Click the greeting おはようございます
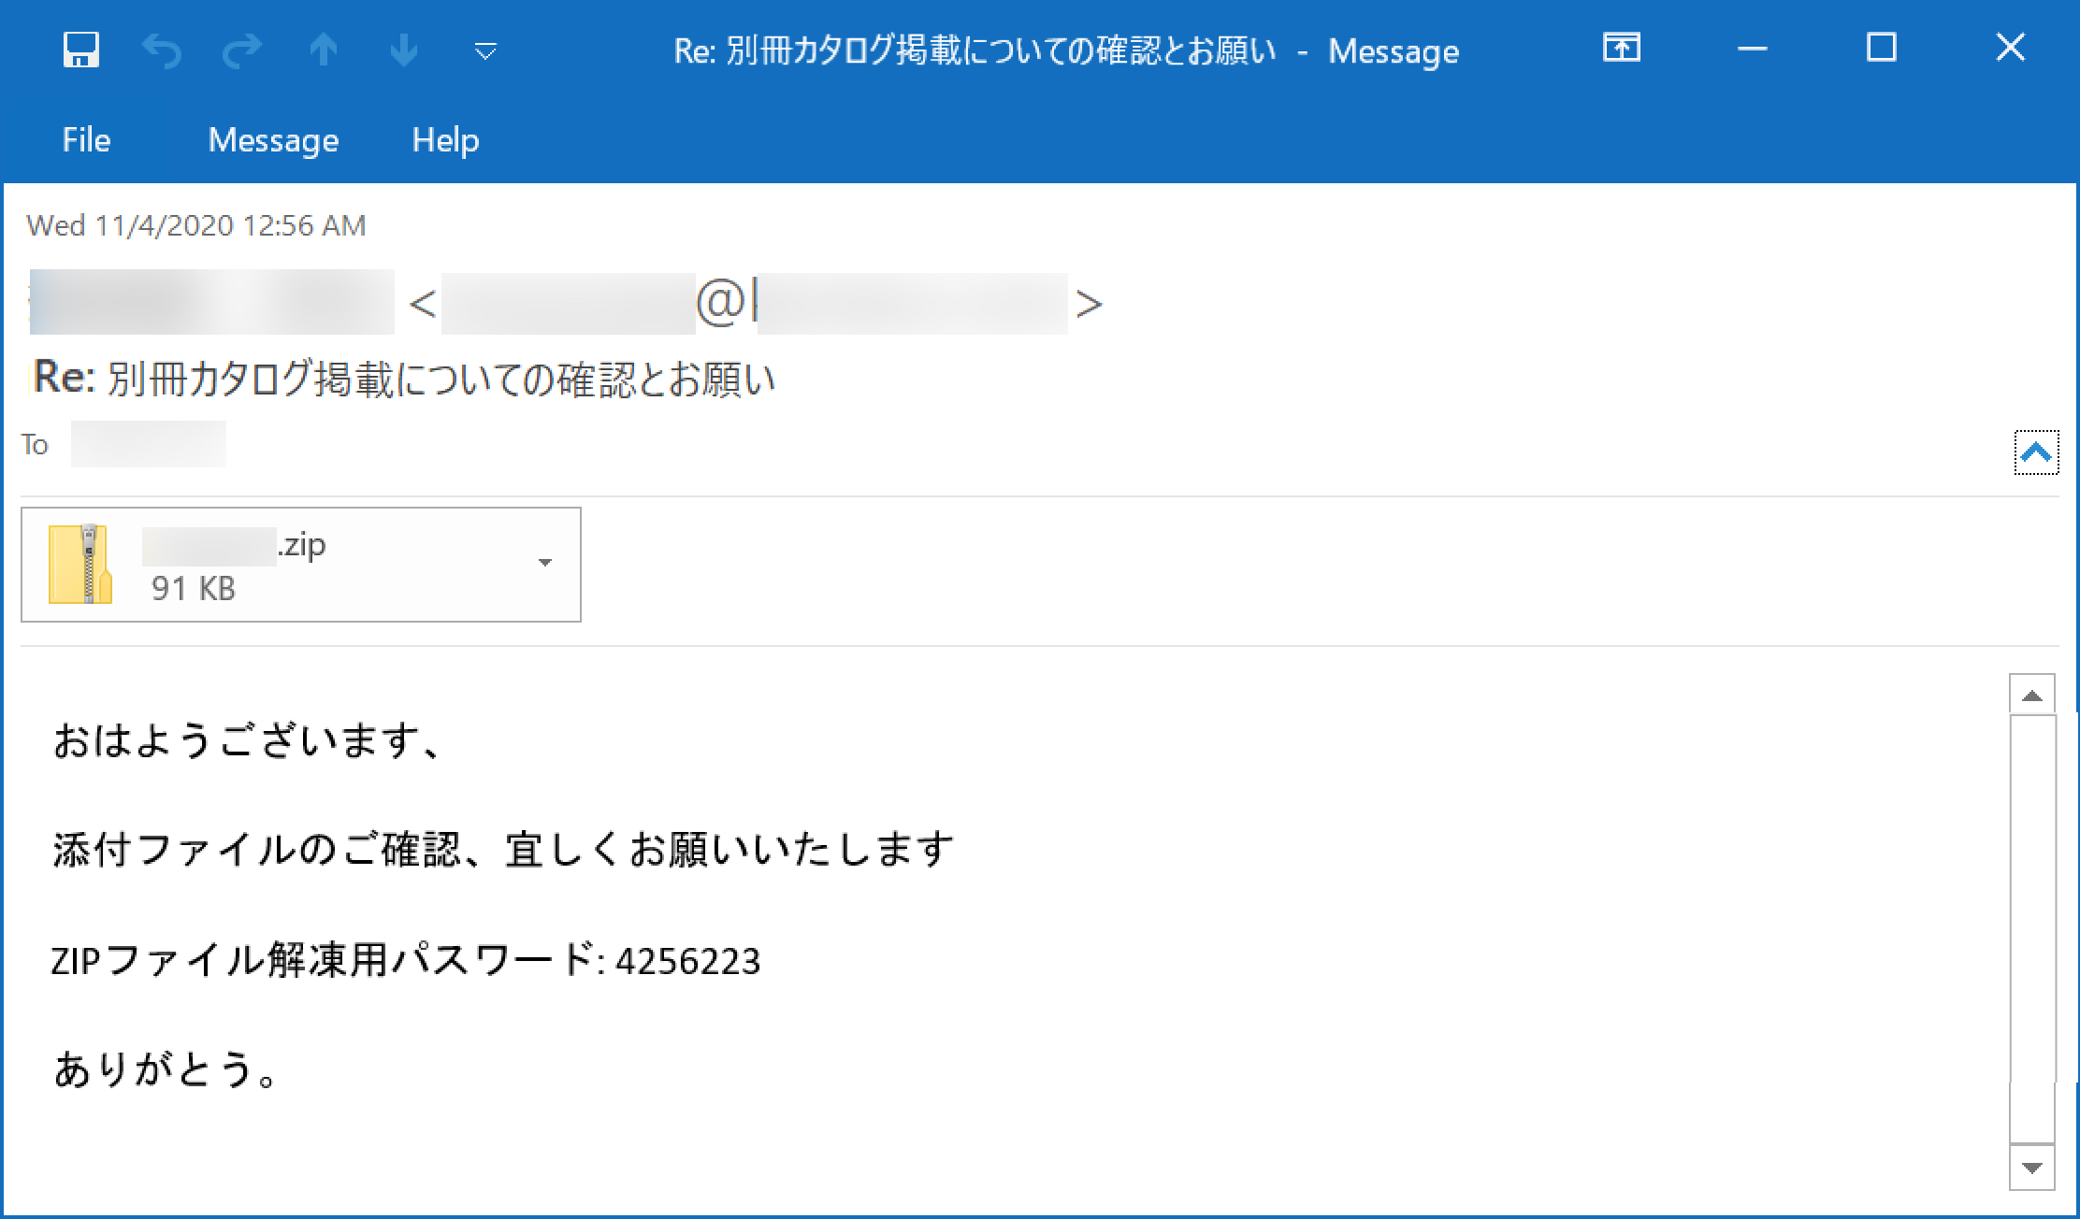Viewport: 2080px width, 1219px height. pos(246,740)
